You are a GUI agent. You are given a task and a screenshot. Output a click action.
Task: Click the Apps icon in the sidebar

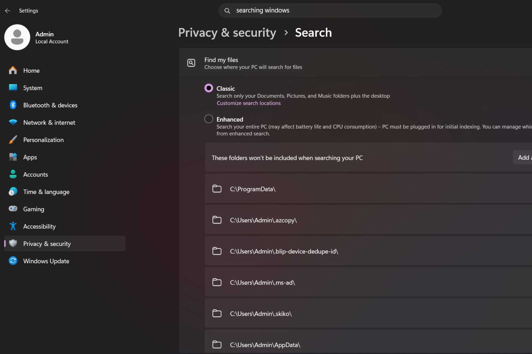(x=13, y=157)
